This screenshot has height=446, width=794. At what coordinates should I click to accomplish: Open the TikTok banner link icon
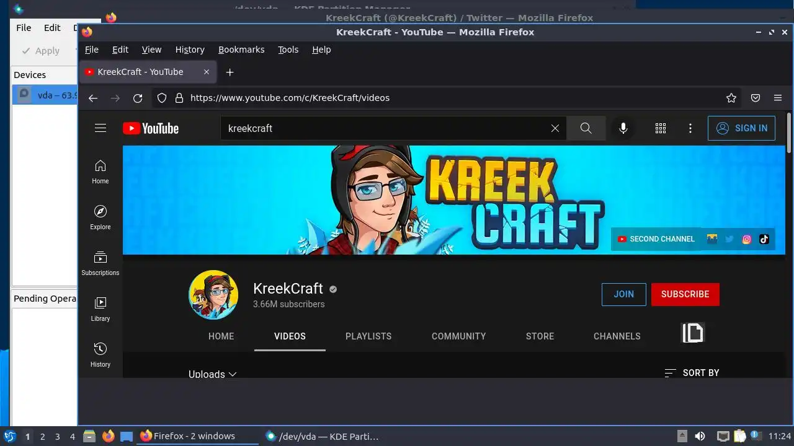tap(764, 239)
